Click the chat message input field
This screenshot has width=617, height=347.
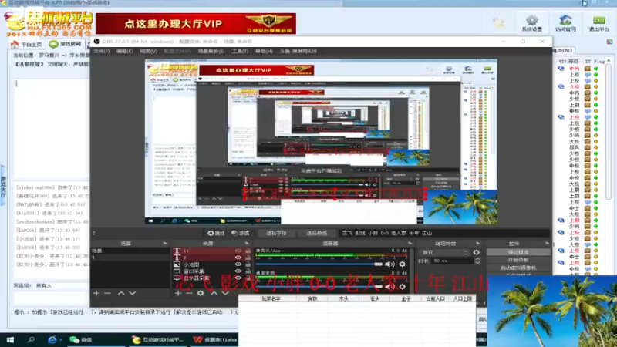[x=51, y=298]
